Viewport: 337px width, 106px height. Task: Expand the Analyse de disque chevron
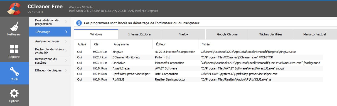tap(66, 41)
